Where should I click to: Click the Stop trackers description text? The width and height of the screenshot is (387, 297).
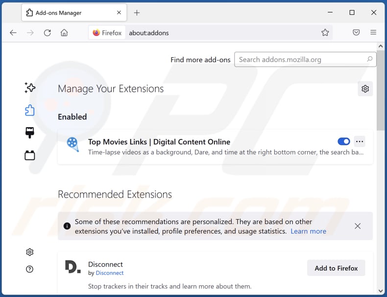(170, 286)
